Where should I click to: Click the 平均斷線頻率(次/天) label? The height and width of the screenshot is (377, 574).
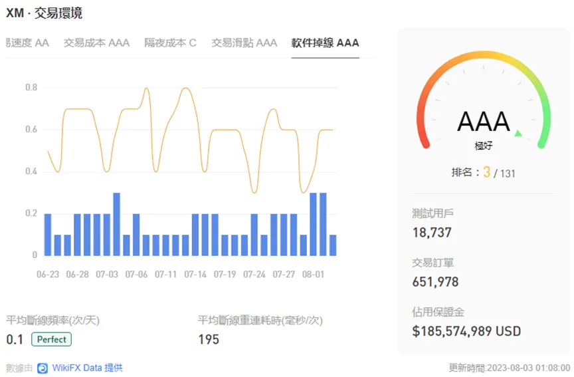point(52,320)
